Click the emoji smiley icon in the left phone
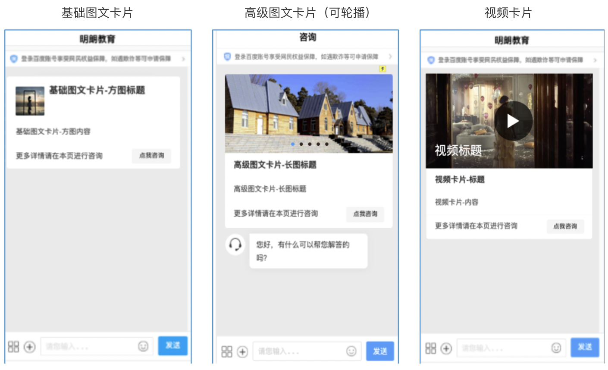608x370 pixels. pos(143,346)
